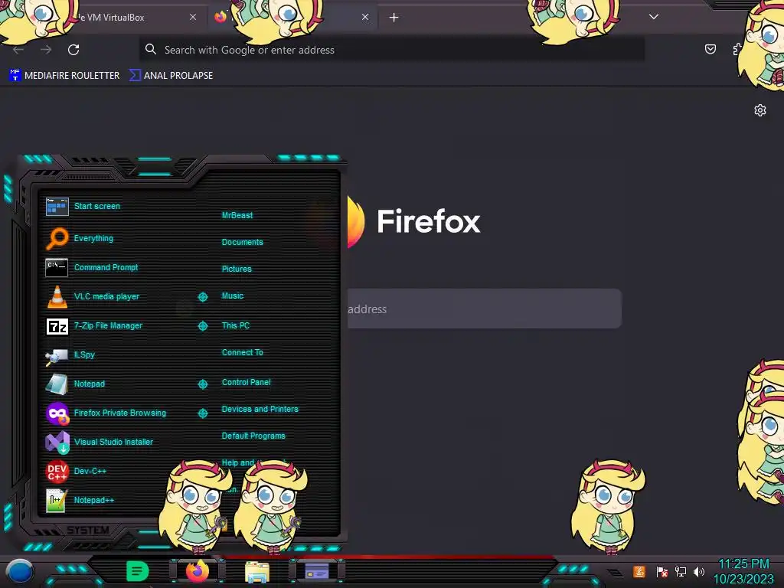Open MrBeast user folder in start menu
784x588 pixels.
tap(237, 215)
